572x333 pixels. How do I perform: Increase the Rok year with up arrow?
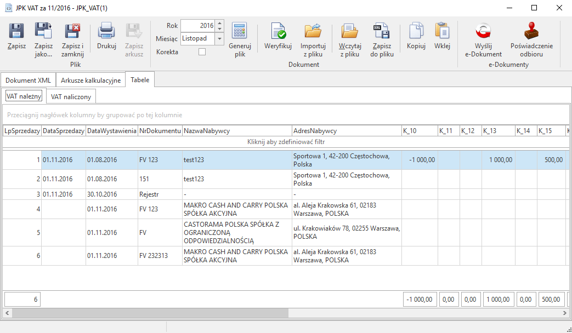coord(219,23)
